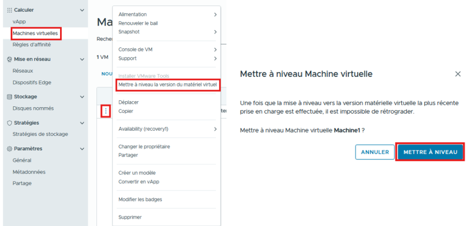Click the three-dot VM actions icon
The image size is (473, 226).
tap(106, 111)
